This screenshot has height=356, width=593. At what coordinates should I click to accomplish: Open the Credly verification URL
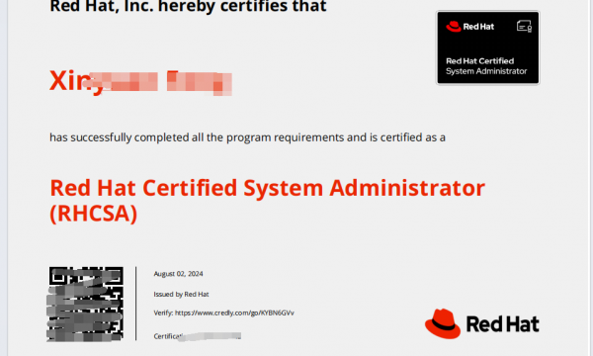coord(234,312)
